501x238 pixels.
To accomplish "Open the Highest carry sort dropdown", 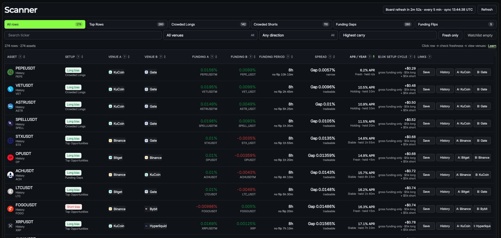I will tap(388, 35).
